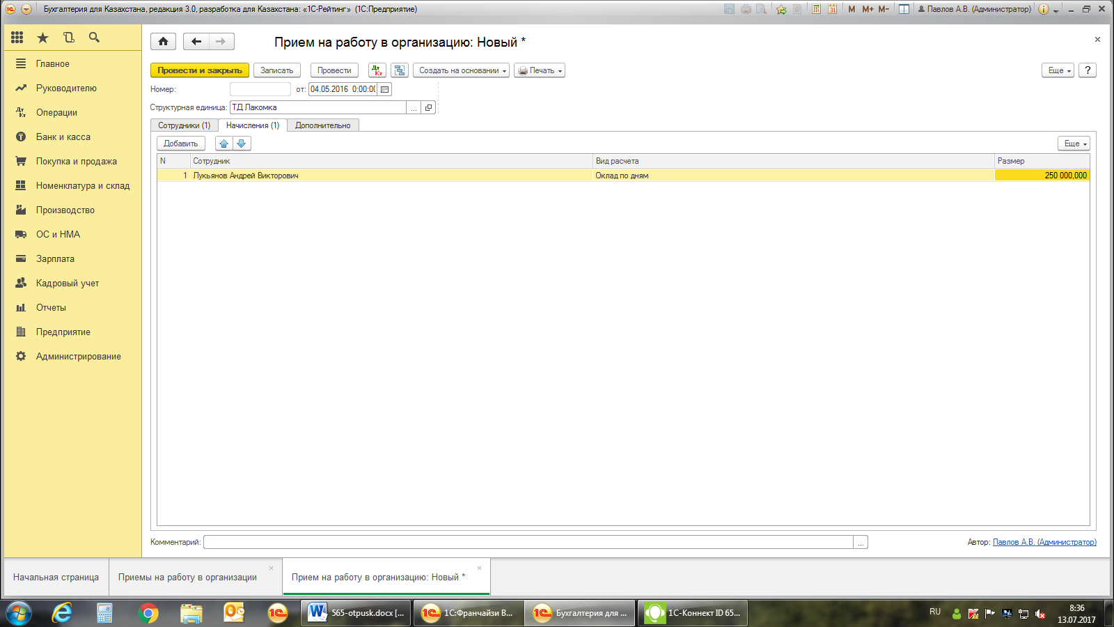The width and height of the screenshot is (1114, 627).
Task: Open author link Павлов А.В. (Администратор)
Action: 1044,542
